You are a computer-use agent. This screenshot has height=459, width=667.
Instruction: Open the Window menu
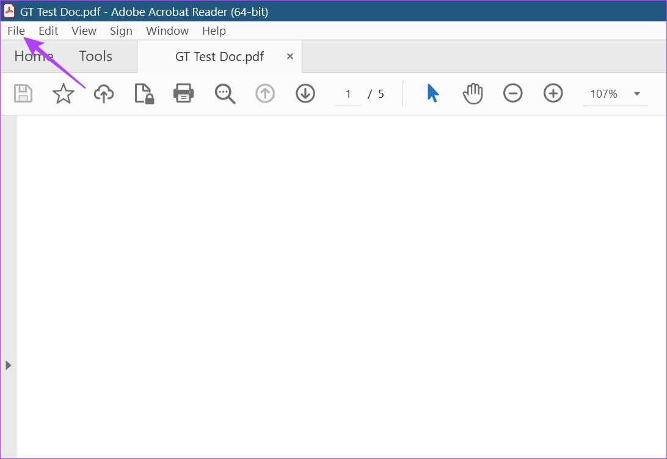tap(167, 31)
